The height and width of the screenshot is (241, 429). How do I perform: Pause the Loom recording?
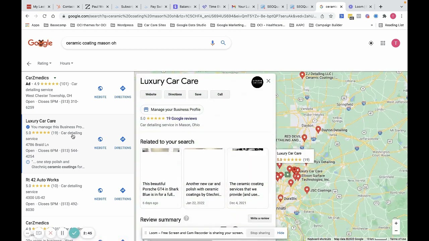[x=62, y=233]
